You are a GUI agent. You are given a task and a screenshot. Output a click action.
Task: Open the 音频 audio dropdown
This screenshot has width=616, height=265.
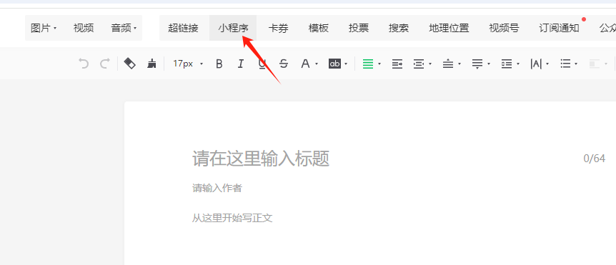[124, 28]
